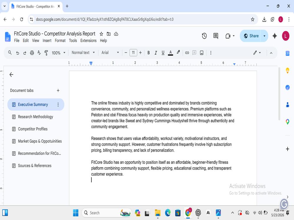
Task: Open the Meet call dropdown arrow
Action: pos(234,36)
